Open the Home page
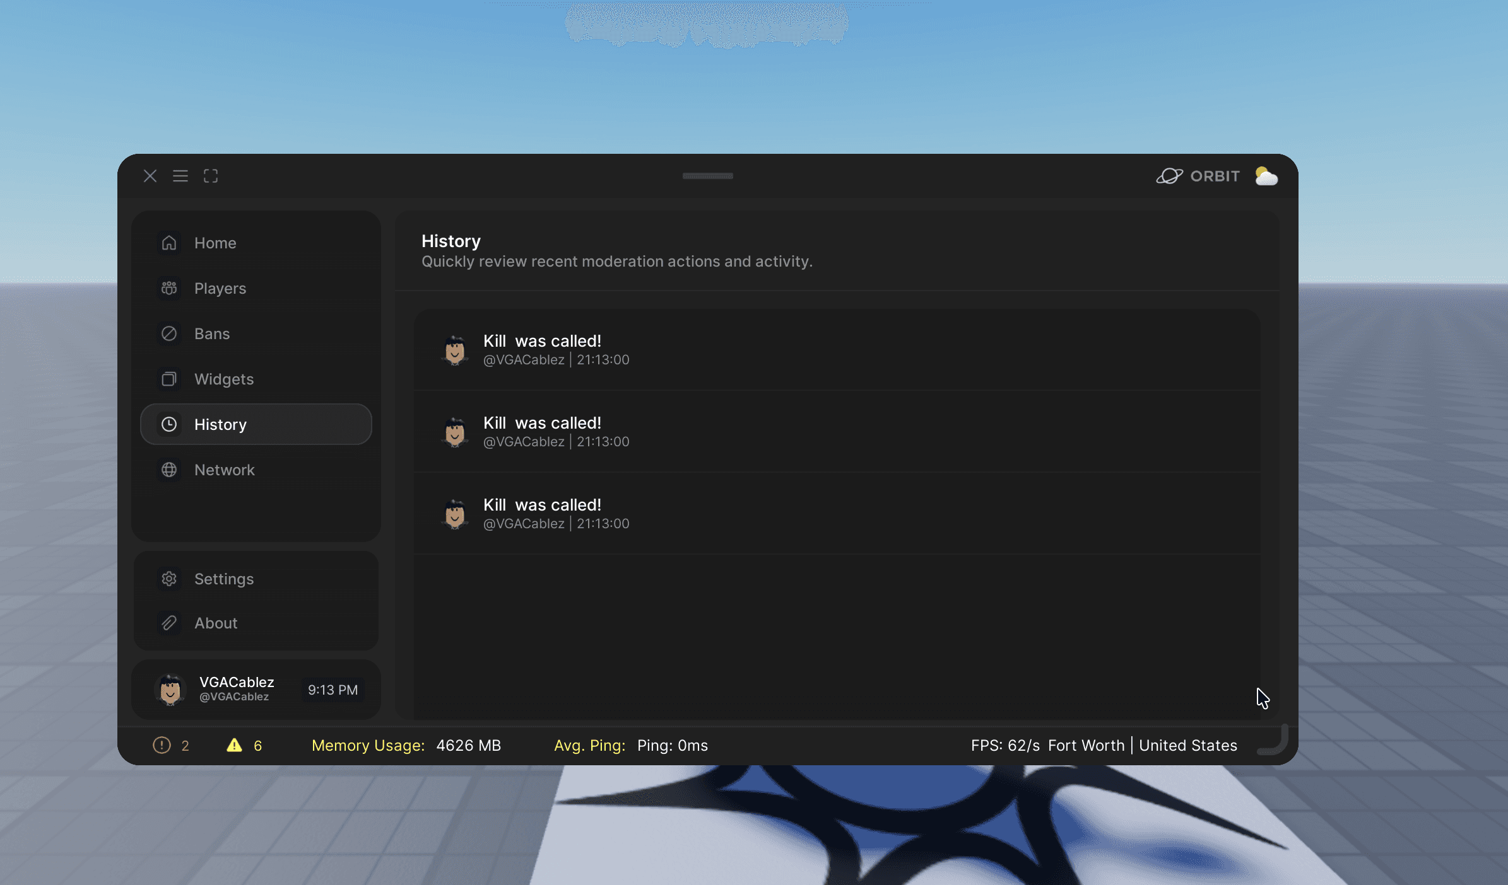Viewport: 1508px width, 885px height. pos(215,243)
